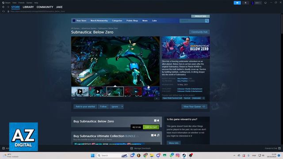Add Subnautica: Below Zero to cart
The image size is (283, 159).
(151, 127)
